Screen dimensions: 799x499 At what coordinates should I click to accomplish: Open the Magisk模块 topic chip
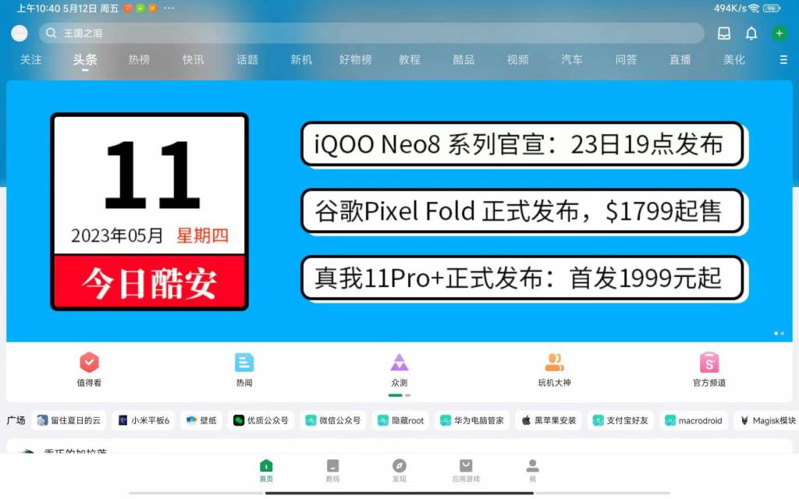766,420
